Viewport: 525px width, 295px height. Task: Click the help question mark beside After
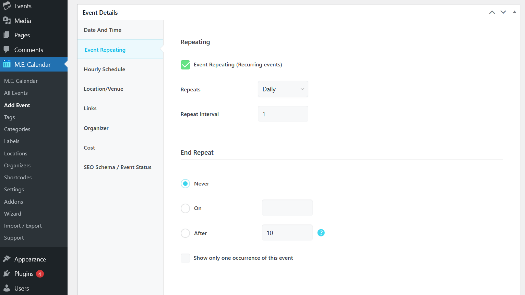pyautogui.click(x=321, y=233)
